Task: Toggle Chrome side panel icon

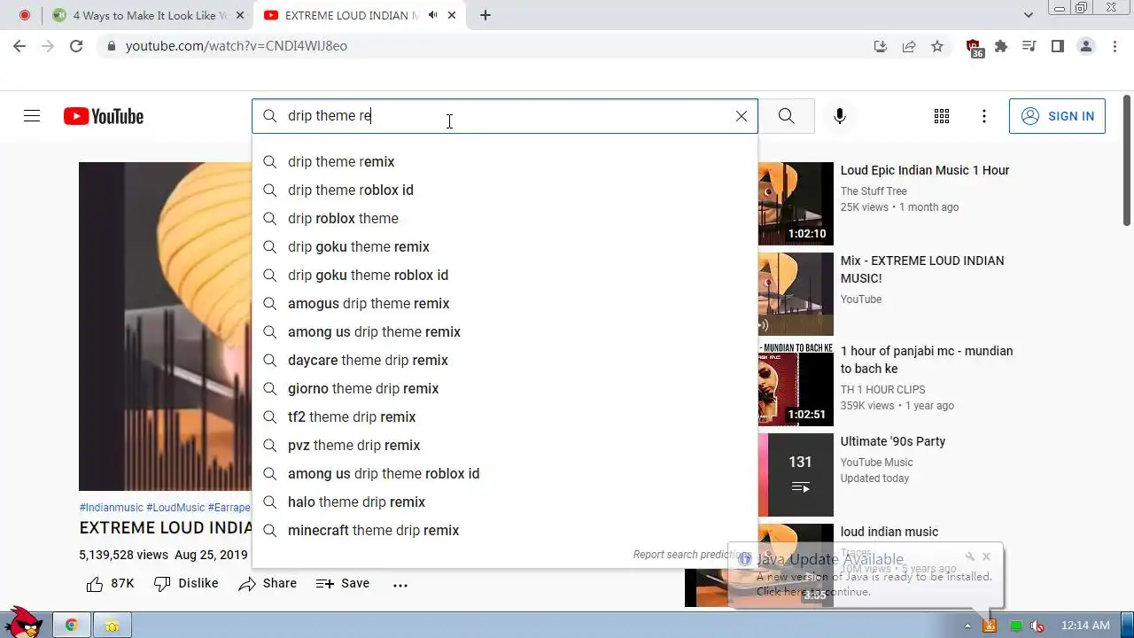Action: [1058, 46]
